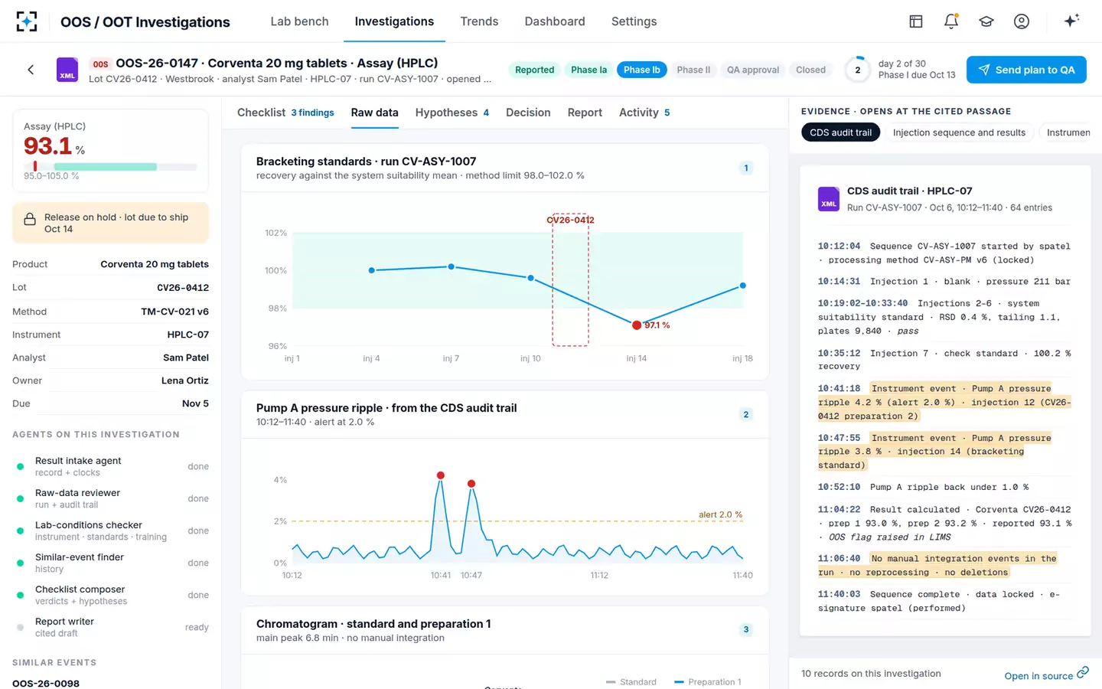The height and width of the screenshot is (689, 1102).
Task: Click the citation badge 3 on the Chromatogram card
Action: (746, 629)
